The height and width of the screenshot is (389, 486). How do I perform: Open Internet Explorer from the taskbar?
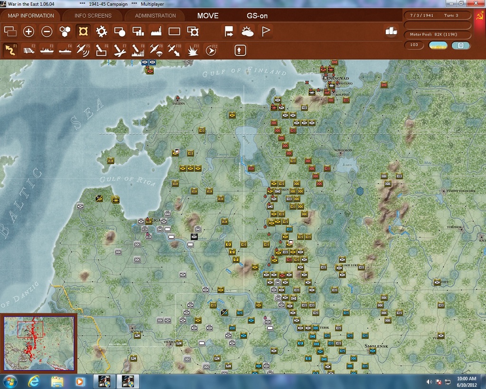tap(34, 381)
